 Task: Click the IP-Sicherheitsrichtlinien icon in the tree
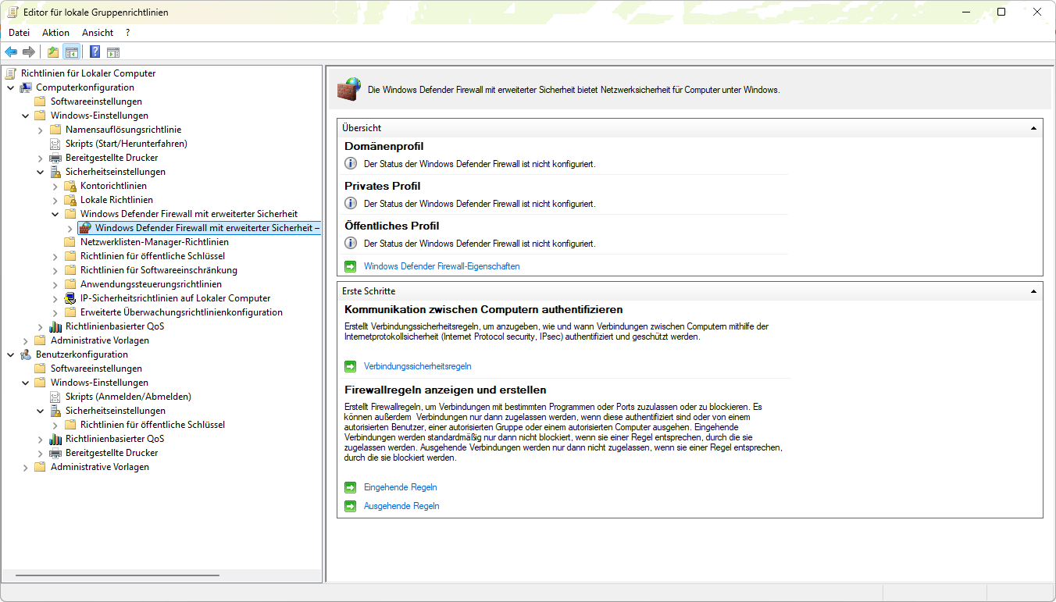pyautogui.click(x=70, y=298)
